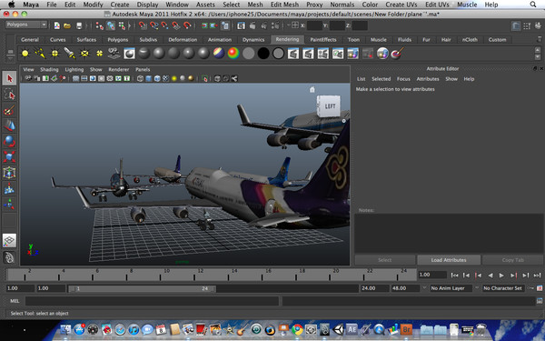The image size is (545, 341).
Task: Click the Select button in Attribute Editor
Action: point(385,260)
